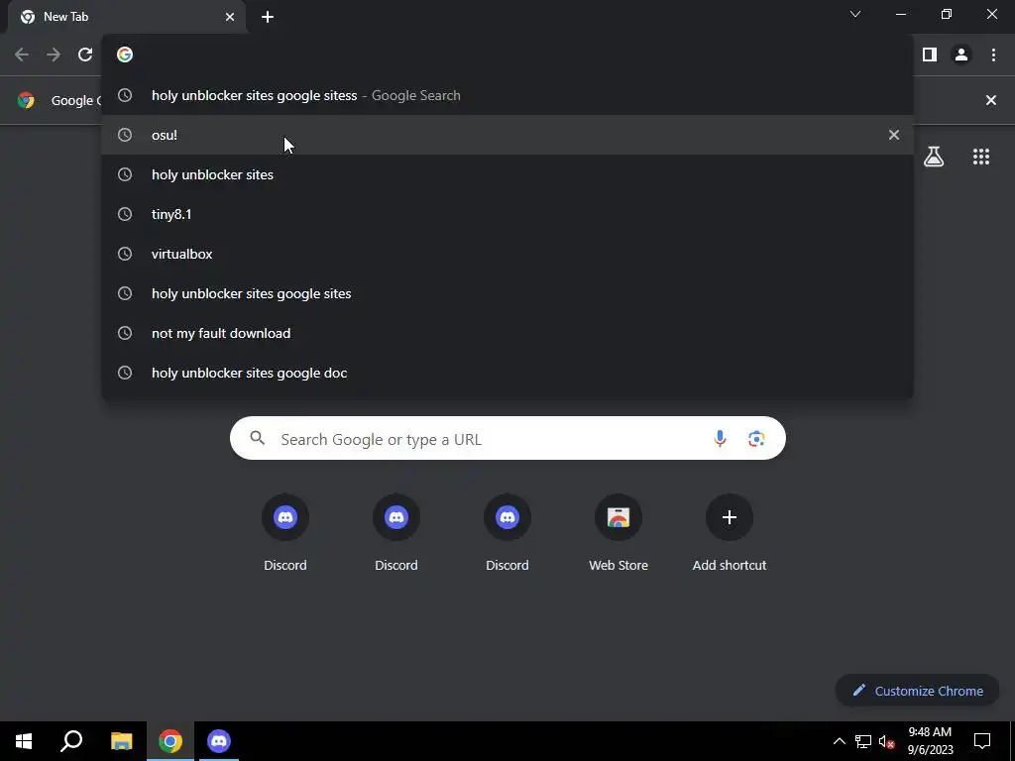Viewport: 1015px width, 761px height.
Task: Choose holy unblocker sites google doc suggestion
Action: (507, 373)
